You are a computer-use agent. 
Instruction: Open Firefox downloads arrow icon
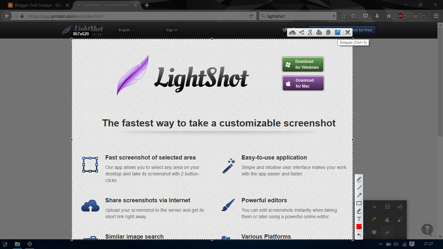pyautogui.click(x=377, y=16)
